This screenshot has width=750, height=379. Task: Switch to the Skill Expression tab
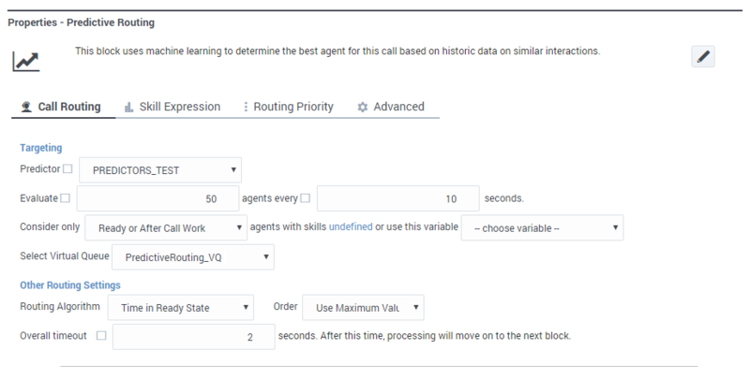click(x=172, y=107)
